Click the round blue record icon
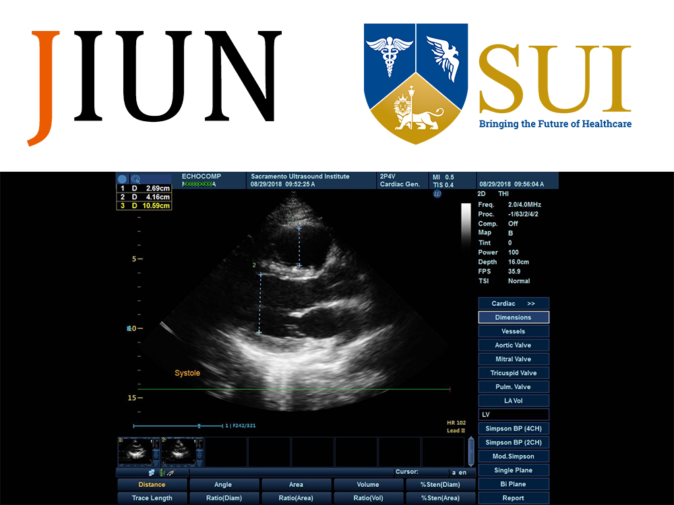 [123, 179]
